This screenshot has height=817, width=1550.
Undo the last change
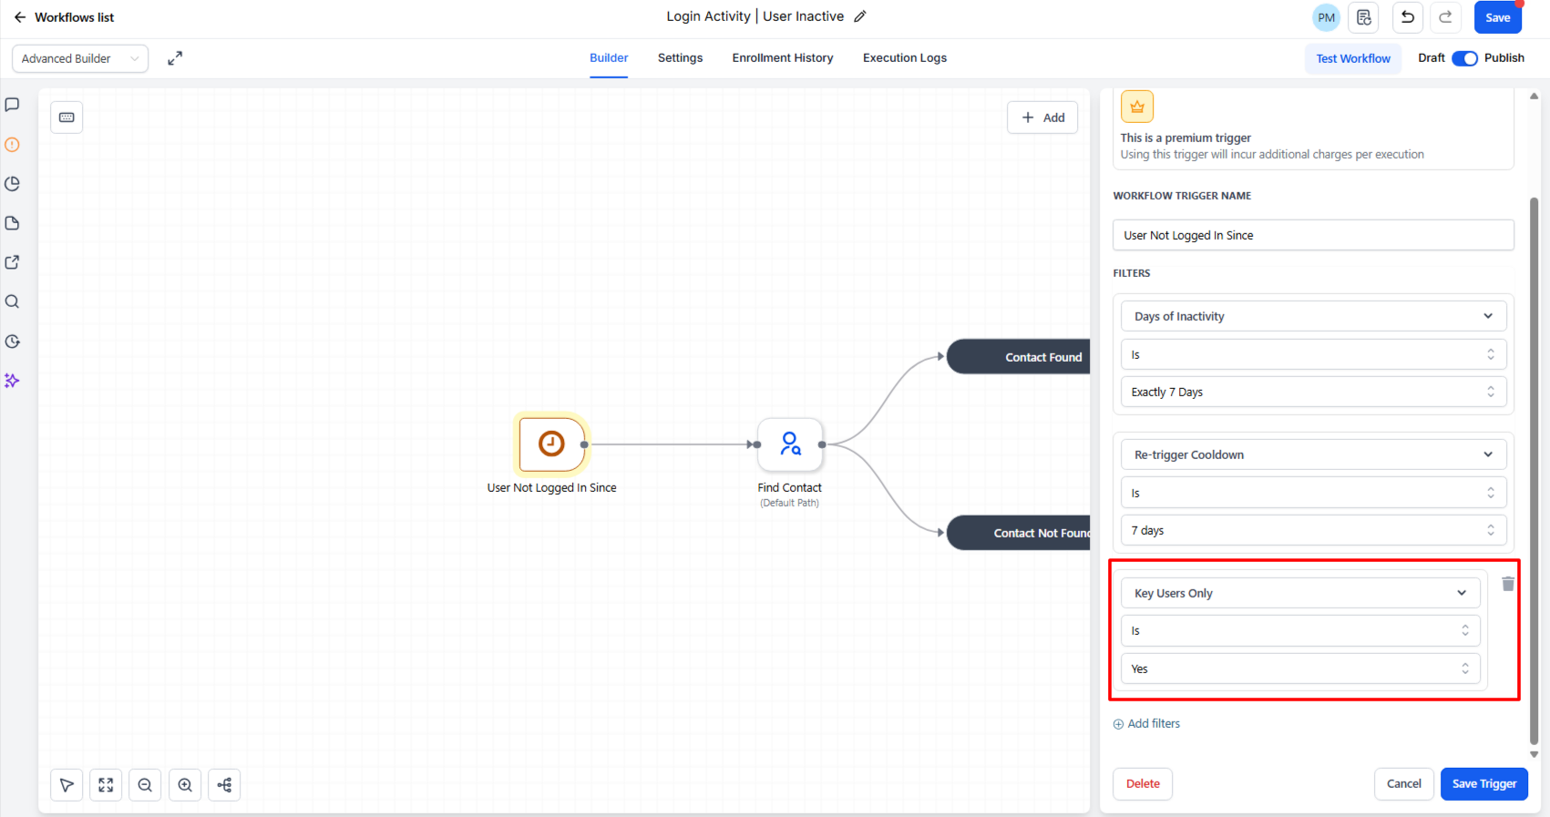pyautogui.click(x=1407, y=17)
